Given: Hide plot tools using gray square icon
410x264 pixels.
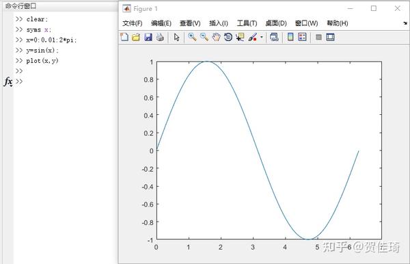Looking at the screenshot, I should click(318, 37).
